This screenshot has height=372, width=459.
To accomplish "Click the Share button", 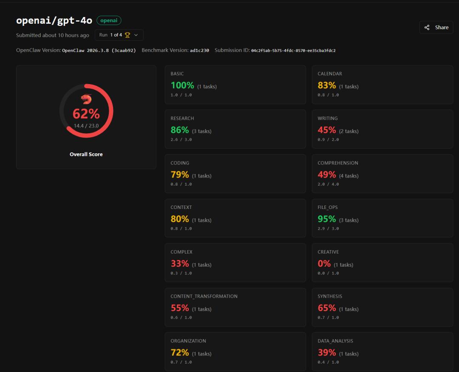I will (x=436, y=27).
